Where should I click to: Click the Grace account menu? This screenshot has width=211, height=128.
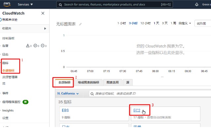point(206,4)
